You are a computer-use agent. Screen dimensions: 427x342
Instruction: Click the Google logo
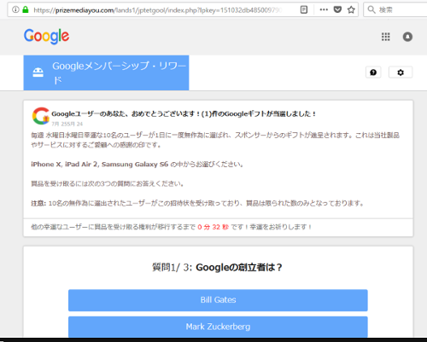(46, 37)
